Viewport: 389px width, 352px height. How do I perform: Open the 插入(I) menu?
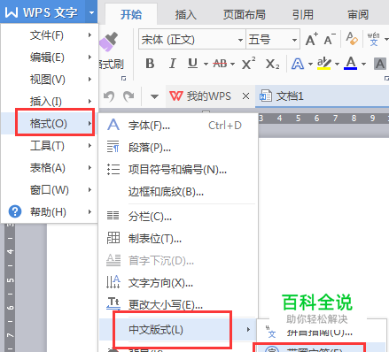pyautogui.click(x=50, y=102)
